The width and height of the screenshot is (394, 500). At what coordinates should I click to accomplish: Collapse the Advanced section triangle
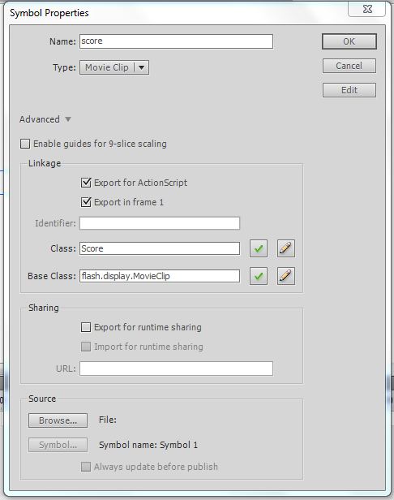[68, 119]
